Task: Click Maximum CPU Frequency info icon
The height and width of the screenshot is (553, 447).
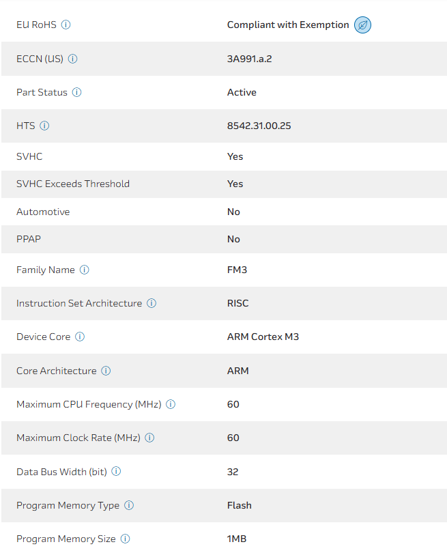Action: pyautogui.click(x=171, y=404)
